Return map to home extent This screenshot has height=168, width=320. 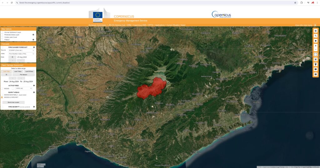click(316, 41)
